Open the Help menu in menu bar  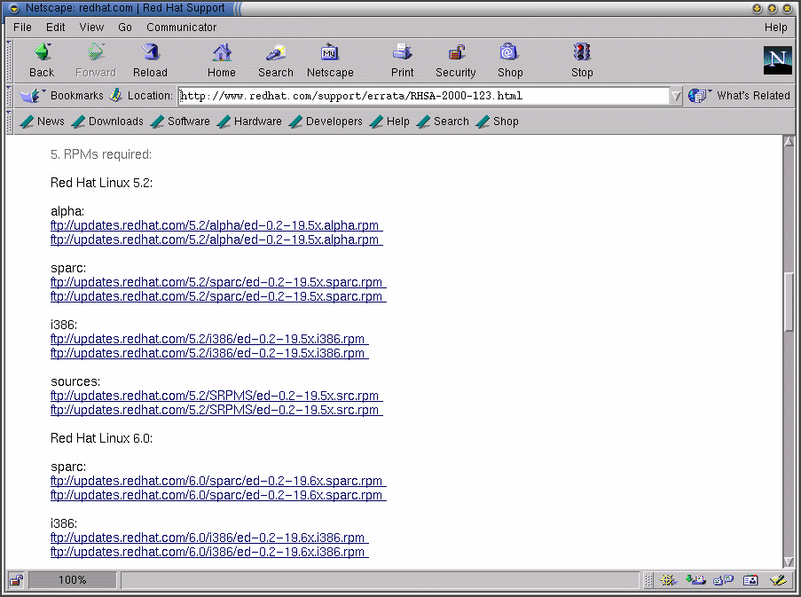pyautogui.click(x=775, y=27)
